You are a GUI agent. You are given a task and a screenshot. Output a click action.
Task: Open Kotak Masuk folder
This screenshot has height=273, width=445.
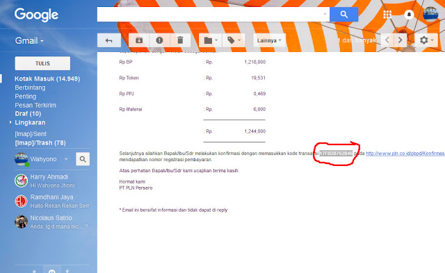(47, 78)
